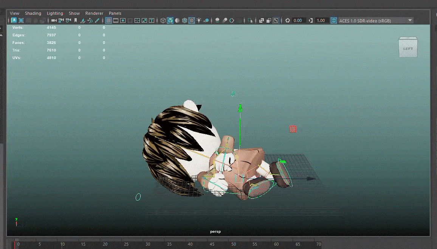Click the Edges count 7937

(51, 35)
